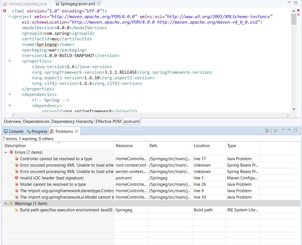Screen dimensions: 302x245
Task: Open the Problems view menu dropdown arrow
Action: 284,130
